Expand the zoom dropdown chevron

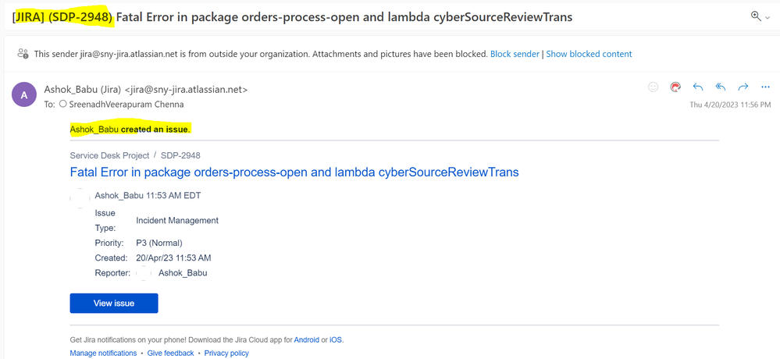click(768, 18)
